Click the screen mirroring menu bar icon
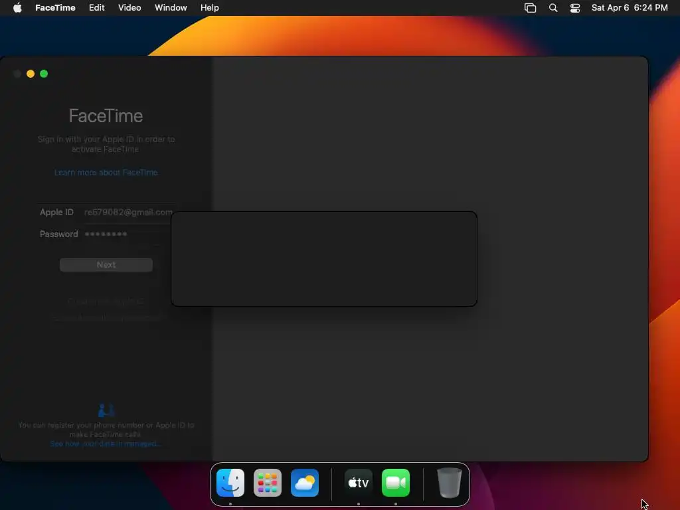The width and height of the screenshot is (680, 510). coord(530,8)
